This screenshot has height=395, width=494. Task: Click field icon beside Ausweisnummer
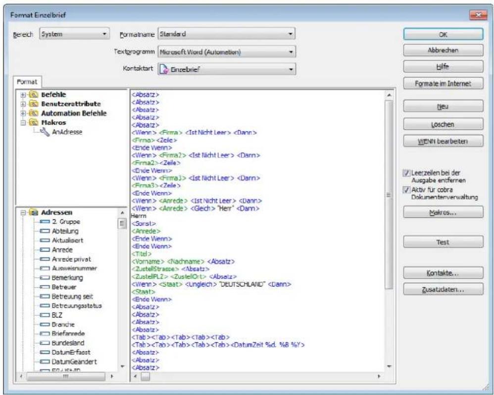tap(45, 268)
